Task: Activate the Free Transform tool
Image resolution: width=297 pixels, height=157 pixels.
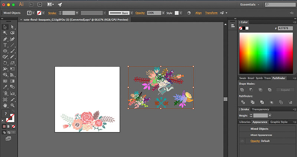Action: pyautogui.click(x=12, y=69)
